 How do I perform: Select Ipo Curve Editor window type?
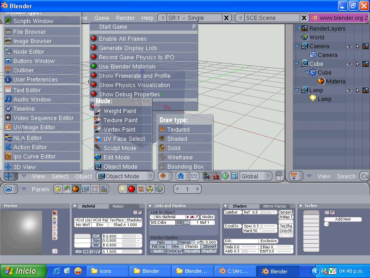point(42,157)
